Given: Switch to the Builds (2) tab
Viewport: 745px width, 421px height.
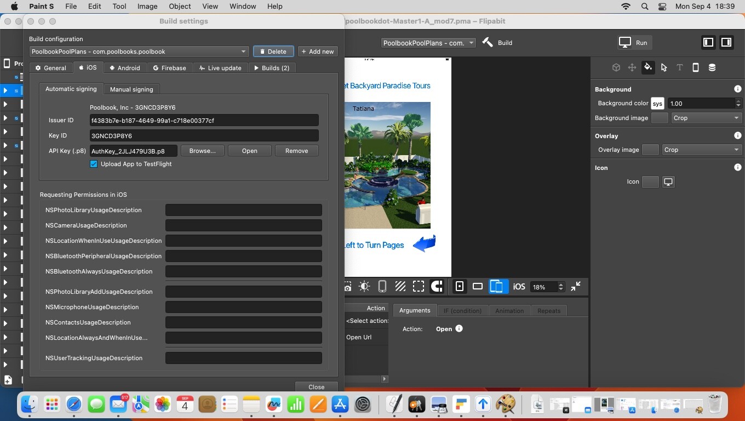Looking at the screenshot, I should point(272,68).
